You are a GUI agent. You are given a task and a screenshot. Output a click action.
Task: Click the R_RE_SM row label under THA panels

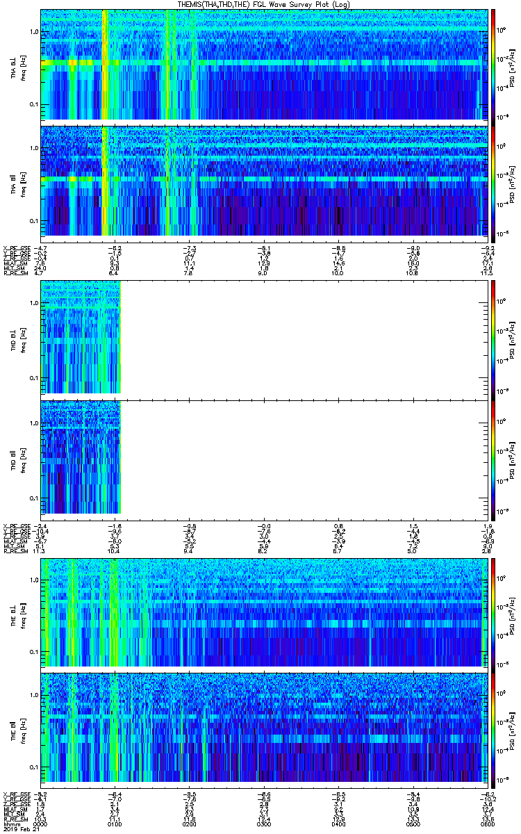coord(15,274)
